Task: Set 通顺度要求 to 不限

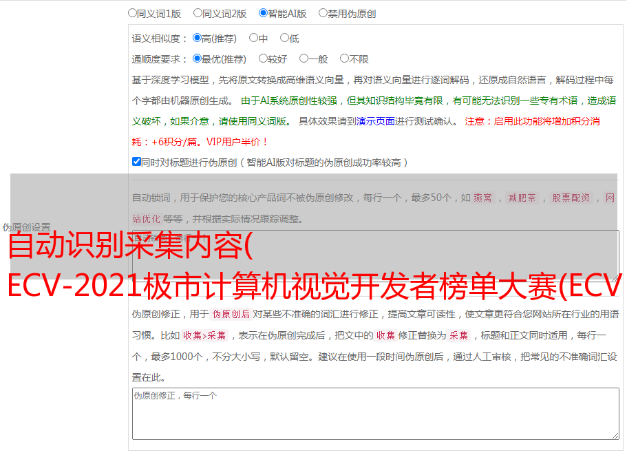Action: [344, 59]
